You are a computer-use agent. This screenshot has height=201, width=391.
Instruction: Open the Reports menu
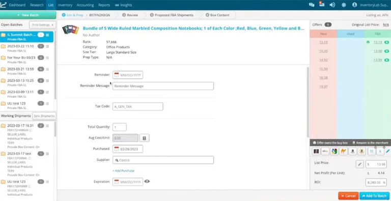click(104, 5)
